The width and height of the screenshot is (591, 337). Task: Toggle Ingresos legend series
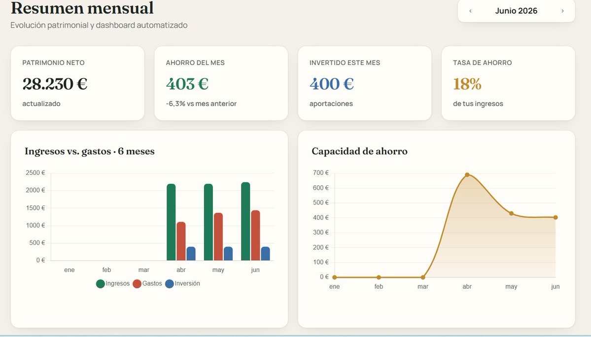coord(113,283)
